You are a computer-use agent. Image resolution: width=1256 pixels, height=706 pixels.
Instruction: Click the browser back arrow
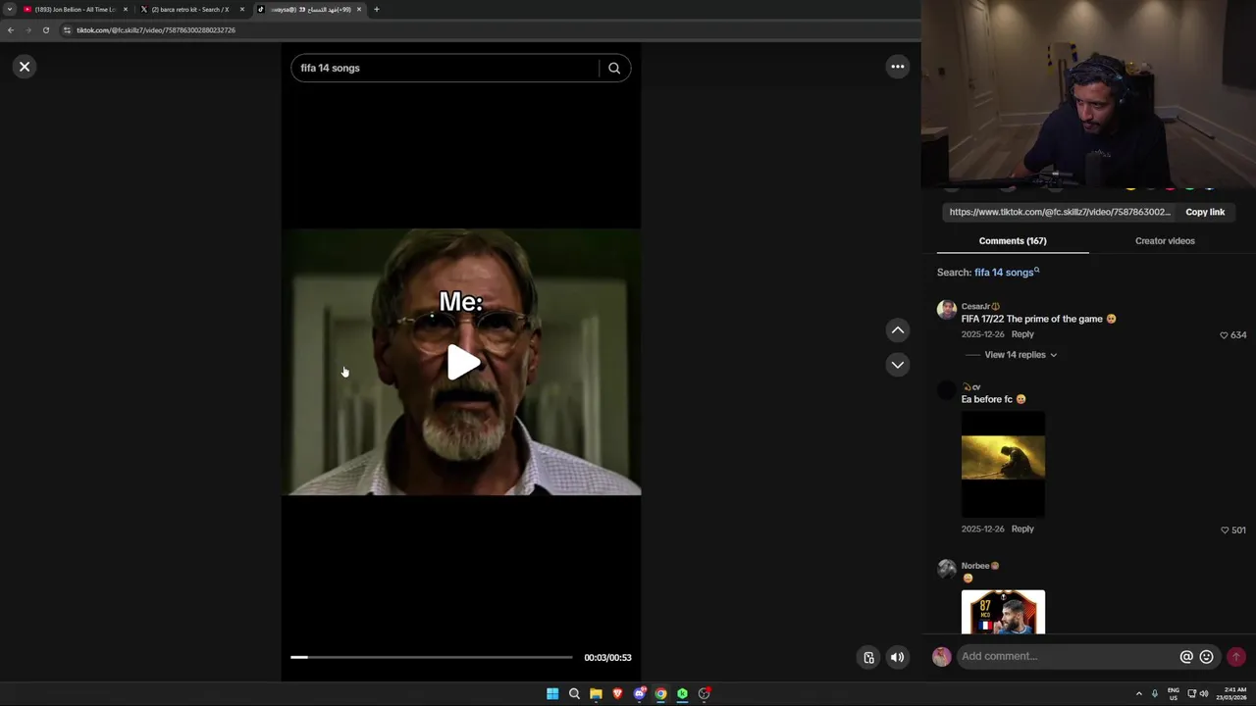11,30
